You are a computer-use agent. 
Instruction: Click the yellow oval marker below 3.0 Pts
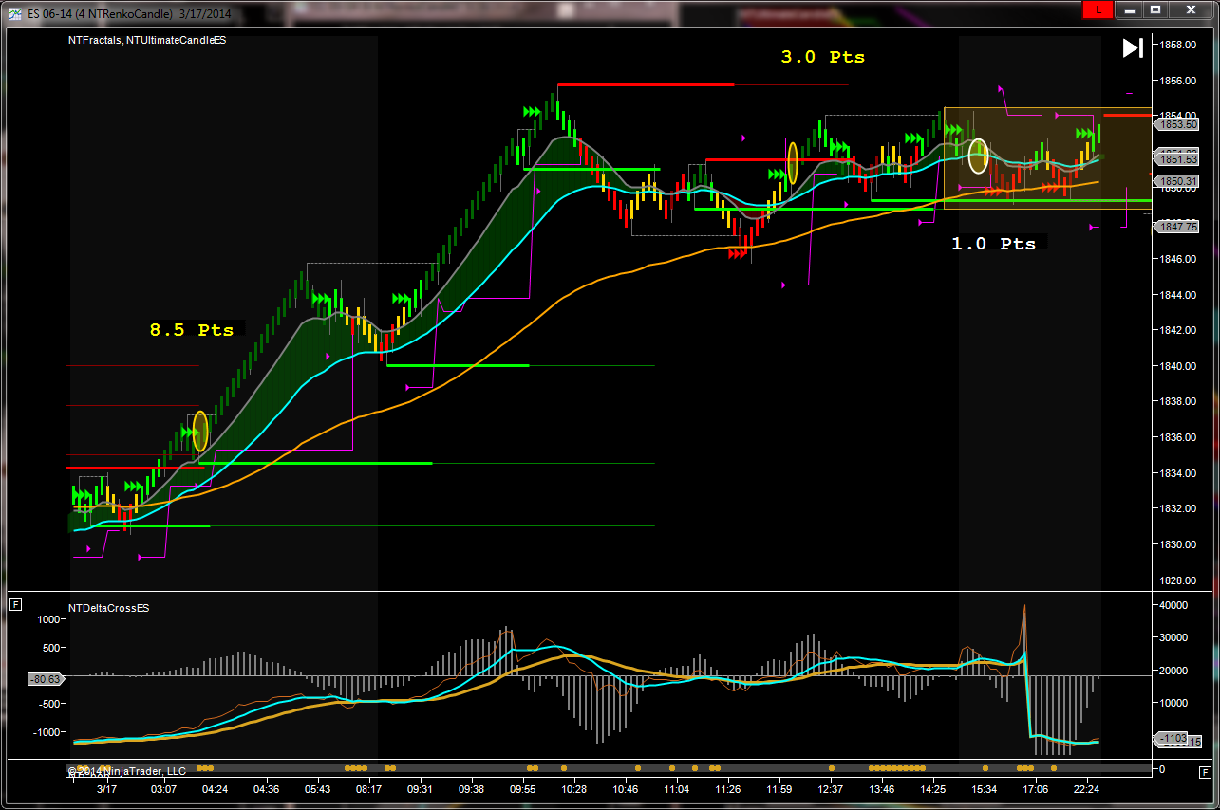point(793,163)
